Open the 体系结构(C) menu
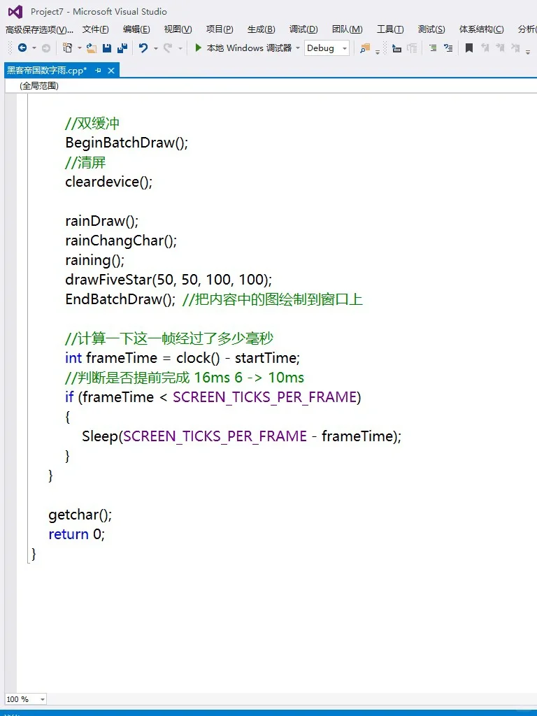537x716 pixels. pyautogui.click(x=482, y=29)
